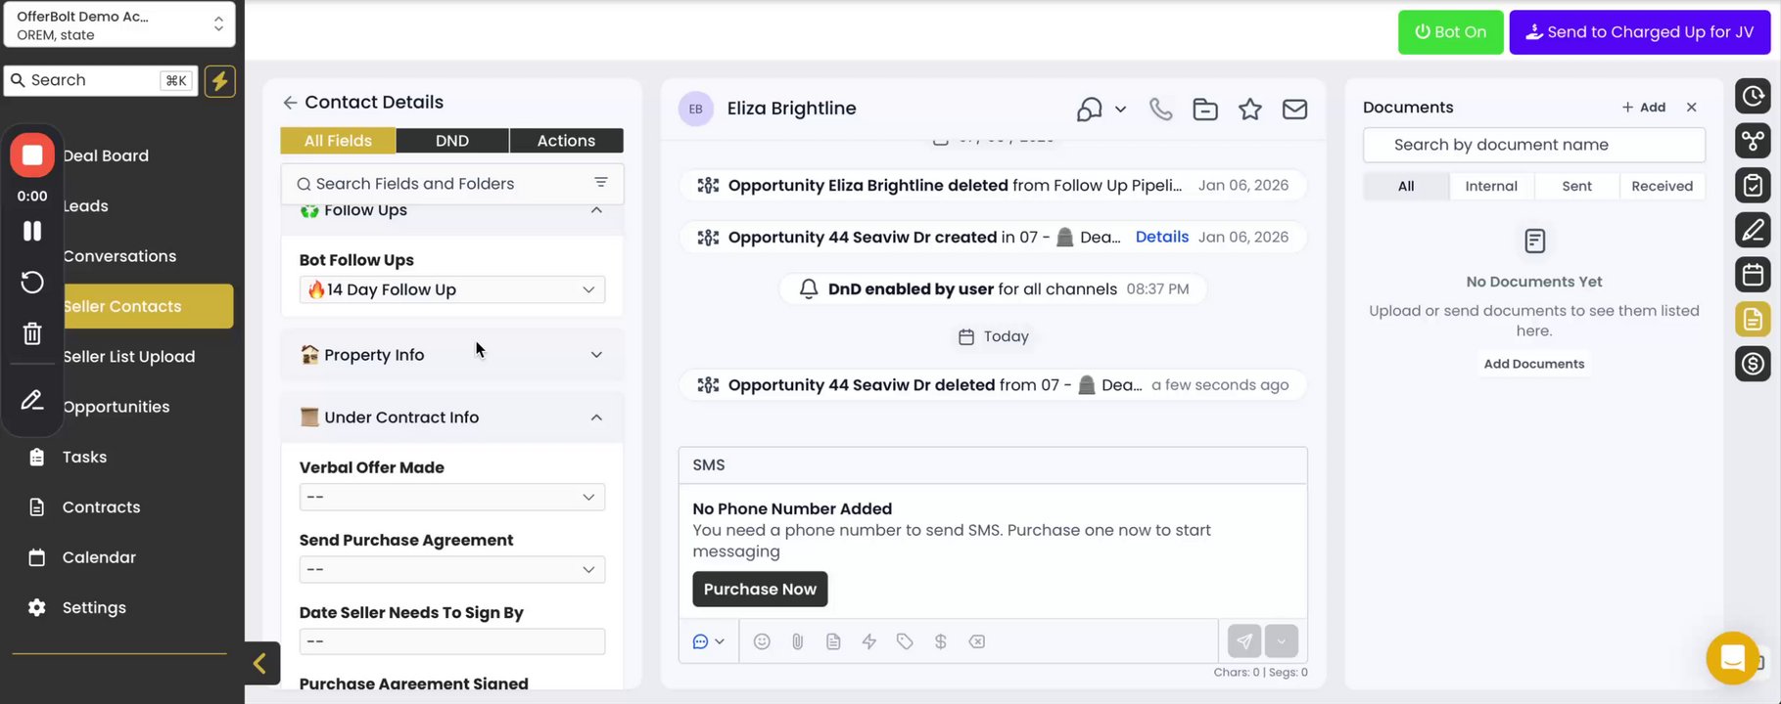Stop the recording with red button
This screenshot has width=1781, height=704.
click(32, 155)
